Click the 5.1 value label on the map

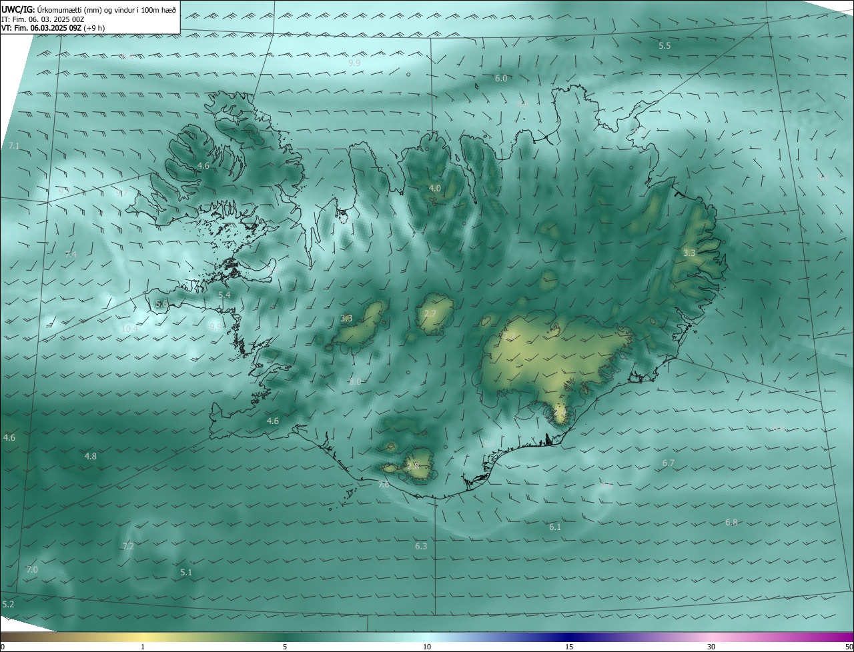(186, 573)
